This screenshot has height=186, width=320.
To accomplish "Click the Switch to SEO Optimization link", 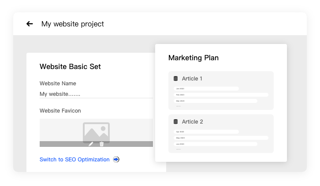I will (74, 160).
